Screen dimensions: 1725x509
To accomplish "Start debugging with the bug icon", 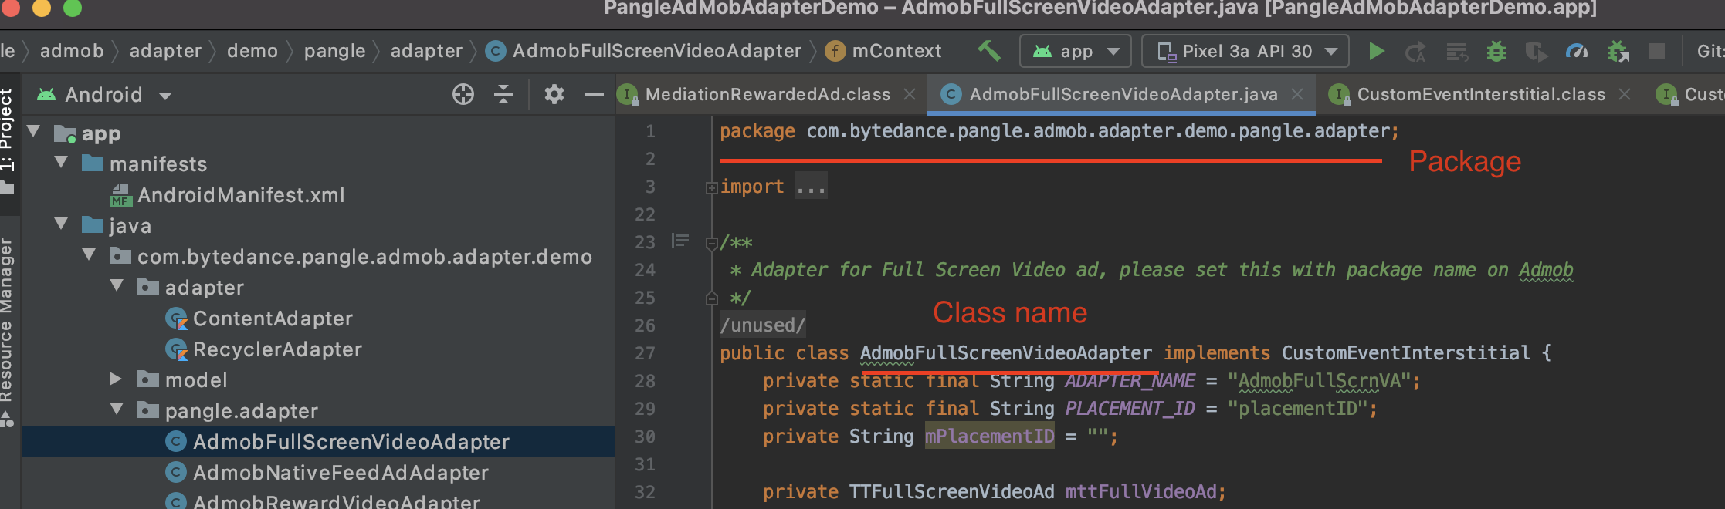I will (x=1496, y=52).
